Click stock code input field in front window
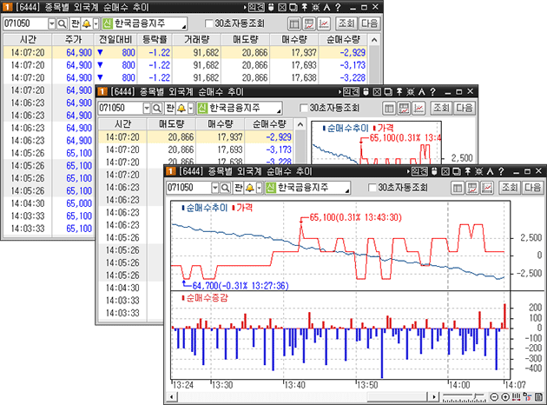 (188, 189)
